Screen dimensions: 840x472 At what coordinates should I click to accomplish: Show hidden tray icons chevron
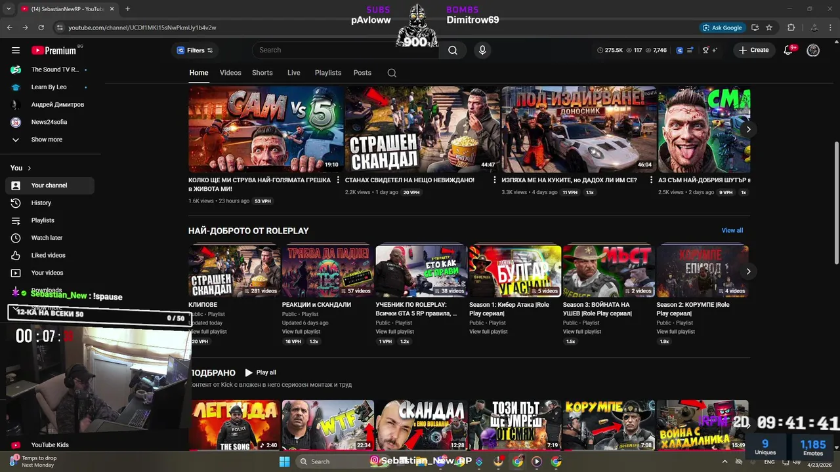click(724, 462)
